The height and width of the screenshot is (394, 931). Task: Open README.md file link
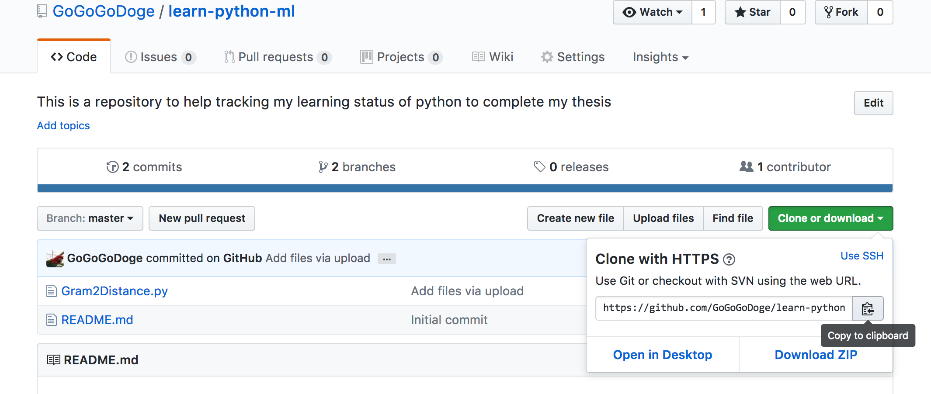click(x=97, y=320)
